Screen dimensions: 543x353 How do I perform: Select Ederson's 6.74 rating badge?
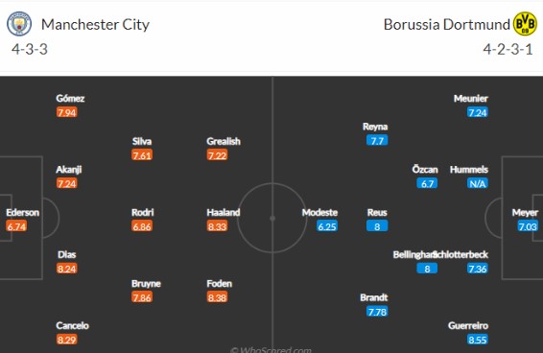(16, 226)
